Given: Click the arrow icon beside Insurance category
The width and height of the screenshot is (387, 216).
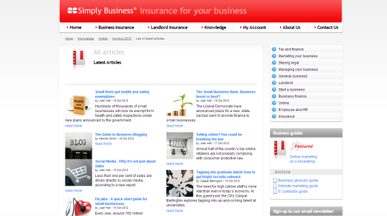Looking at the screenshot, I should click(274, 116).
